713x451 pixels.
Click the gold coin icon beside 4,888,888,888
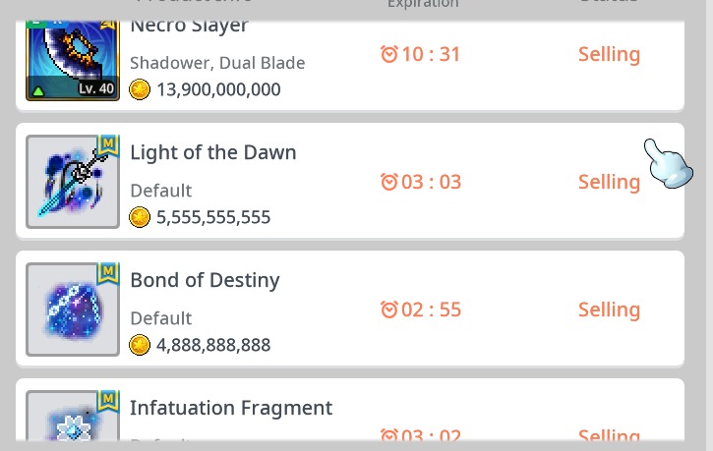coord(140,346)
